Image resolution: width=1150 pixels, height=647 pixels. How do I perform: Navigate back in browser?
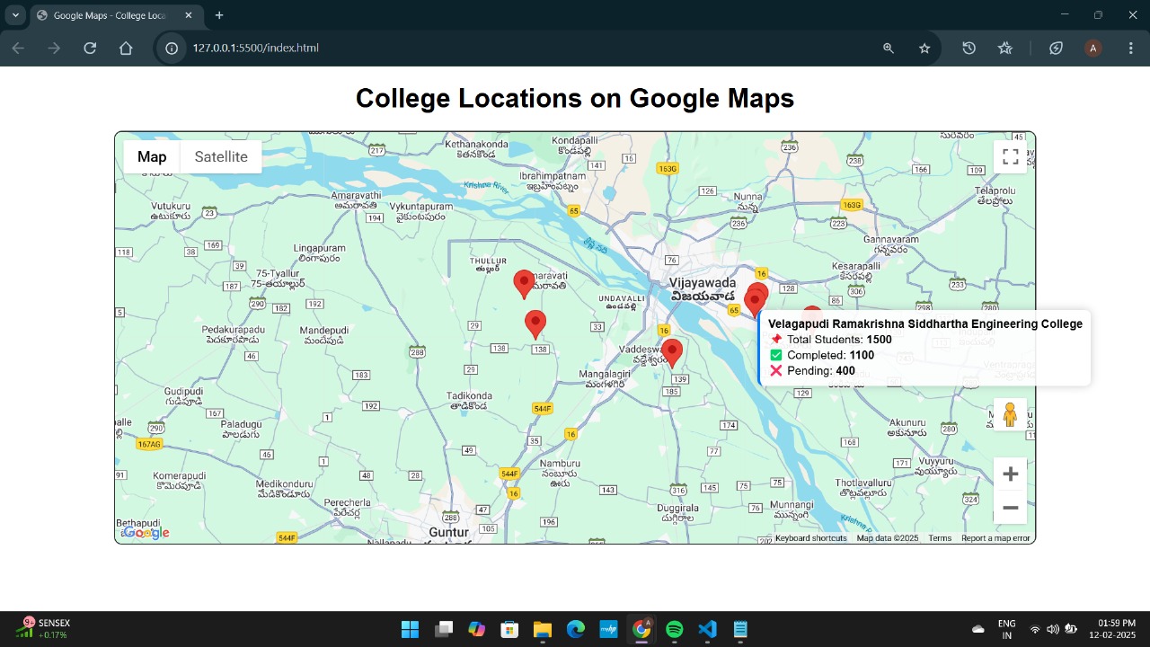(x=18, y=49)
